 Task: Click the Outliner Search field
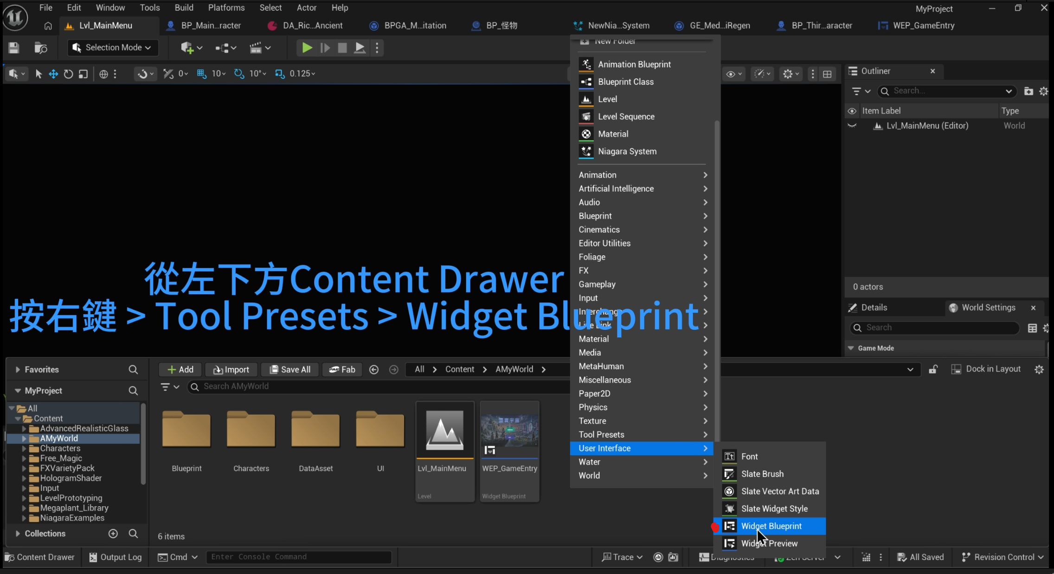[946, 91]
